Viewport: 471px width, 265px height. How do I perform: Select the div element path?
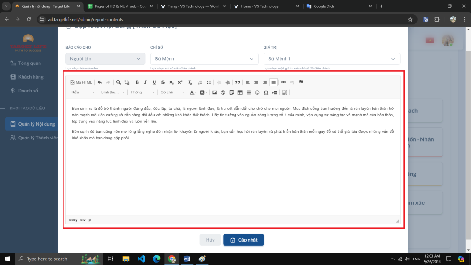coord(83,220)
